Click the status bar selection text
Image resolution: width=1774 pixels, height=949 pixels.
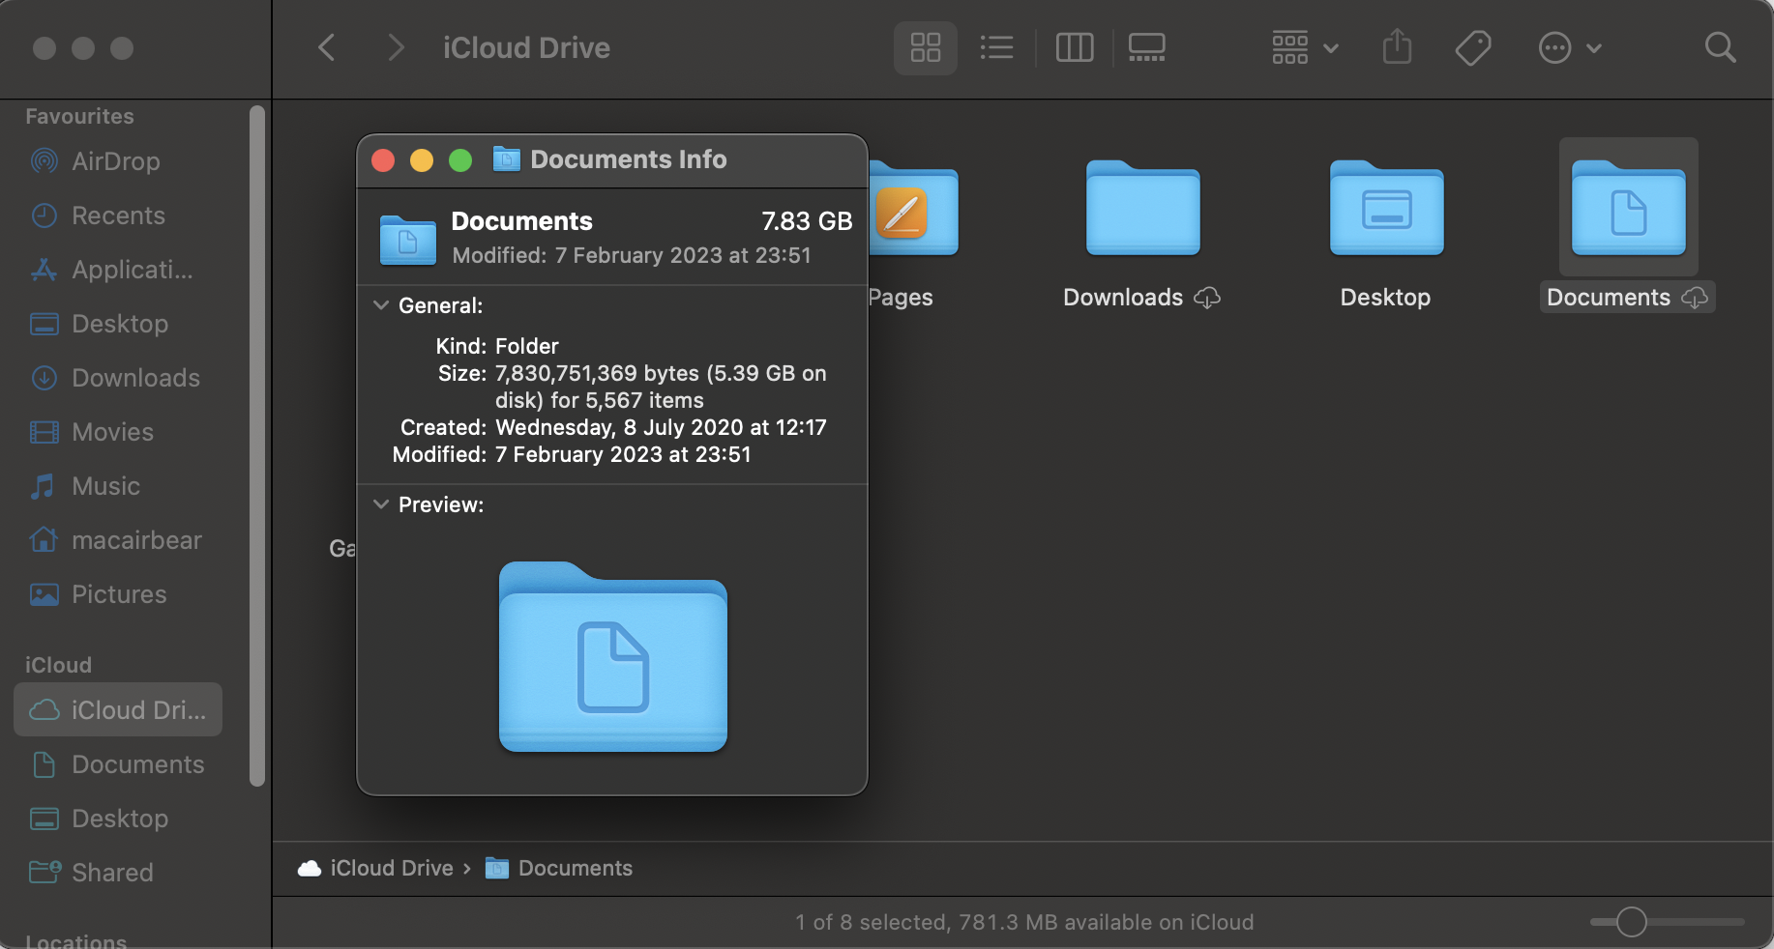[x=1024, y=922]
